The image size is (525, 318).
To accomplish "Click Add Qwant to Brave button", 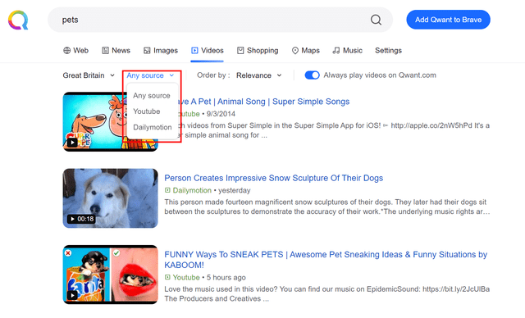I will click(449, 20).
